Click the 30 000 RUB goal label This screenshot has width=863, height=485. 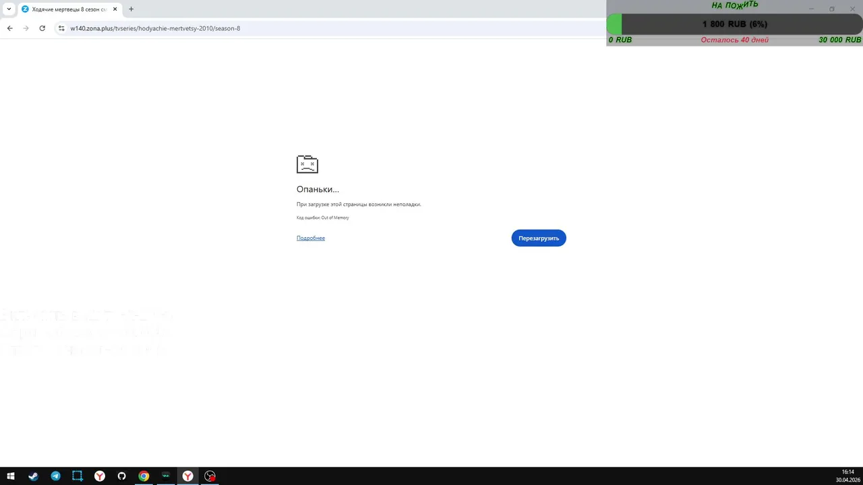pyautogui.click(x=840, y=40)
